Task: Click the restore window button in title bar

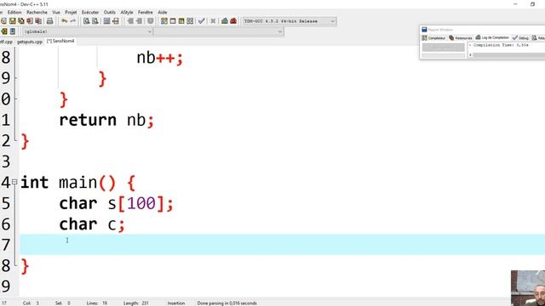Action: pyautogui.click(x=532, y=4)
